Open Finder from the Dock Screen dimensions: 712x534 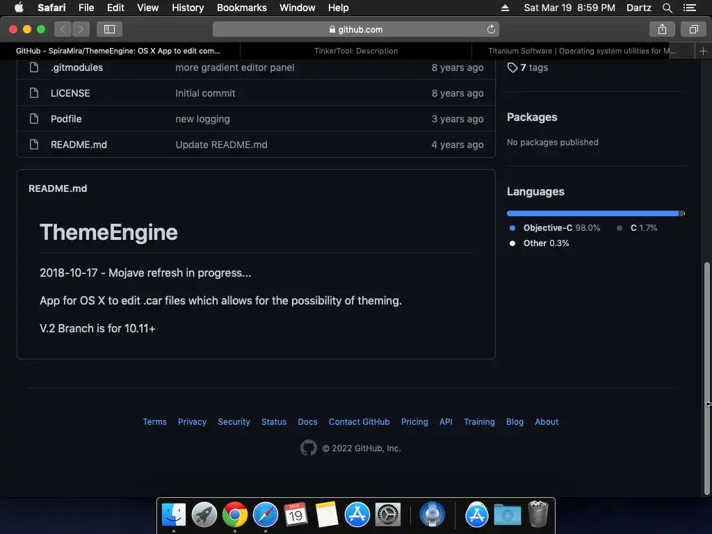173,515
